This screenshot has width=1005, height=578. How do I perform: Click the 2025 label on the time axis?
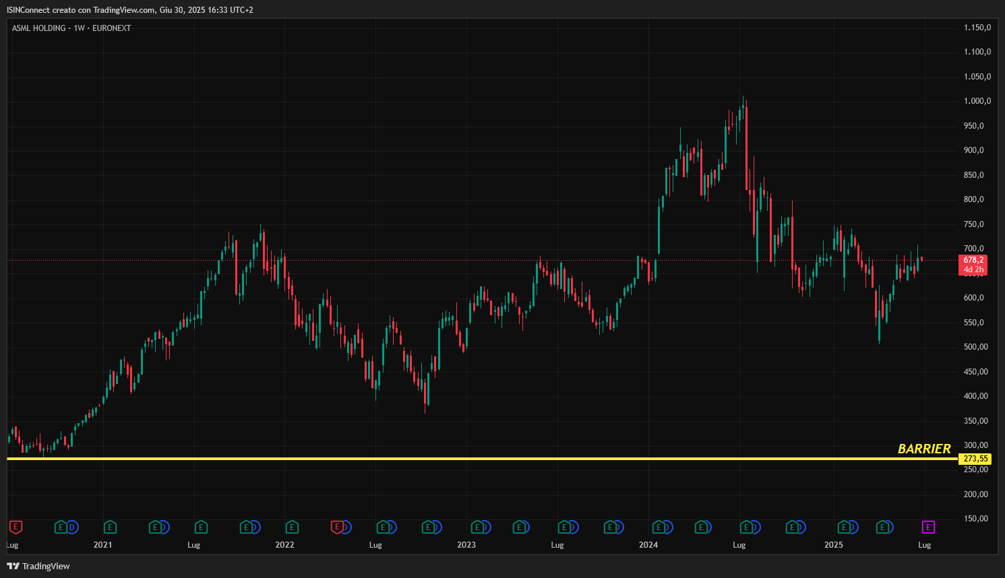tap(834, 545)
